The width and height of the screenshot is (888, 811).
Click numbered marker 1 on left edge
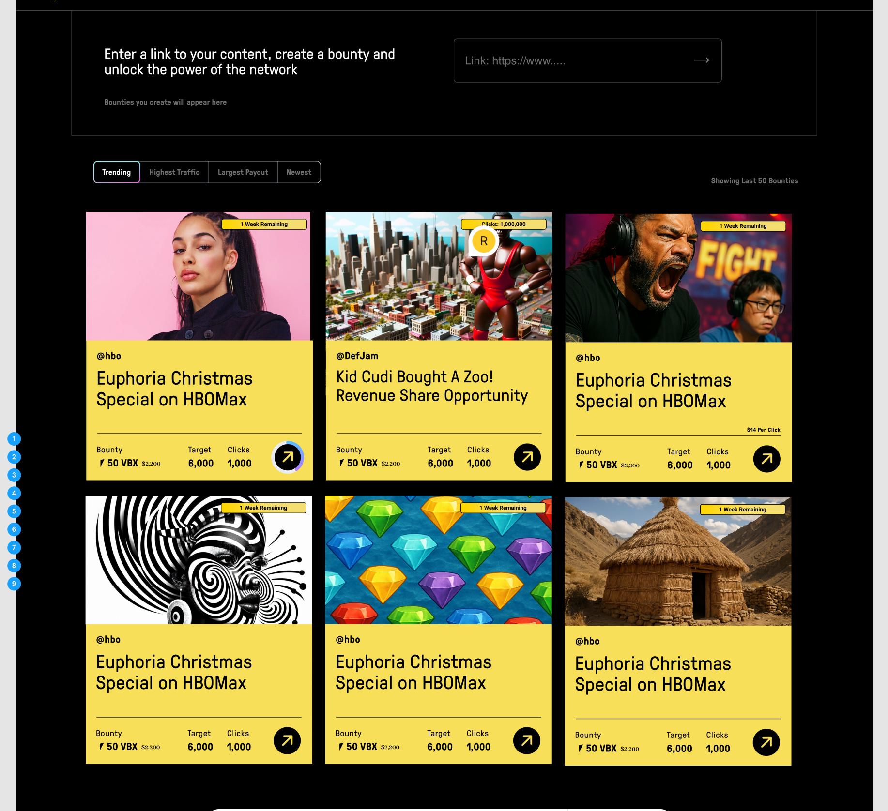coord(14,439)
